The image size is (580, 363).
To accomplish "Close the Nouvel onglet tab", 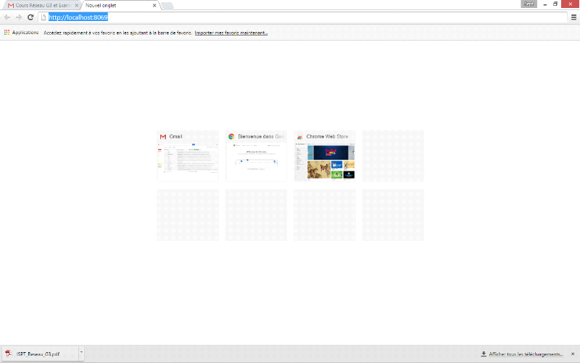I will (154, 6).
